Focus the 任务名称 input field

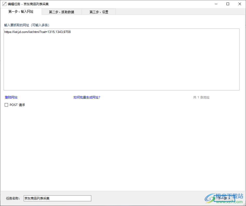[x=57, y=198]
